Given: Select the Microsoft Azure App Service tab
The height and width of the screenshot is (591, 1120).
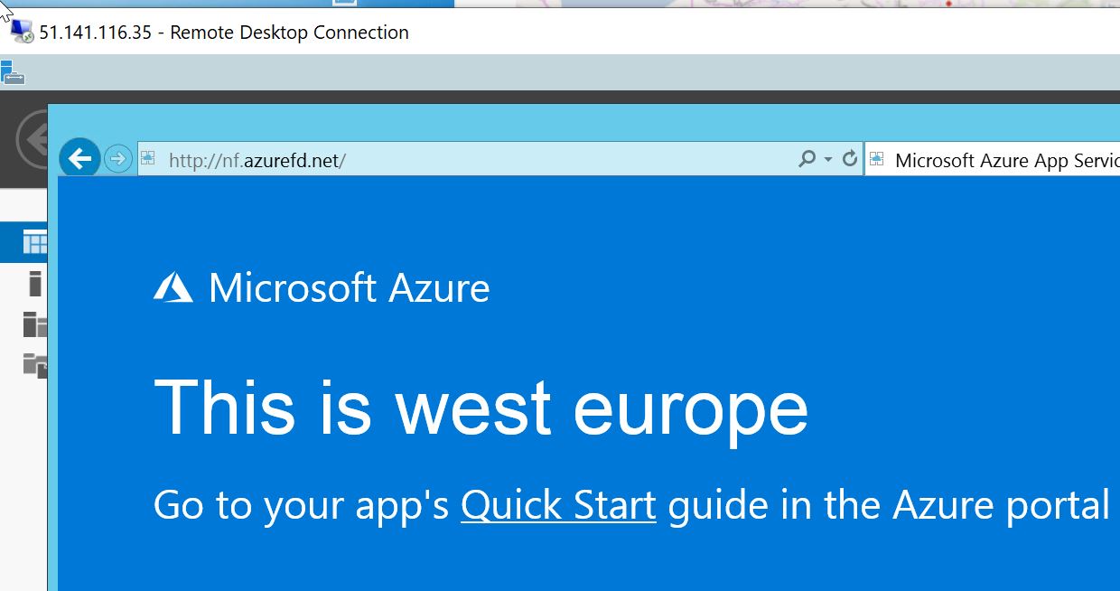Looking at the screenshot, I should pyautogui.click(x=992, y=160).
